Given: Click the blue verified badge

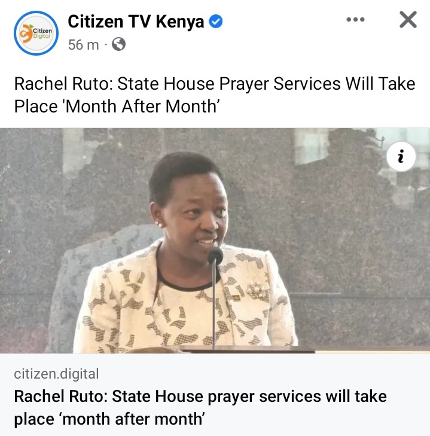Looking at the screenshot, I should 215,22.
